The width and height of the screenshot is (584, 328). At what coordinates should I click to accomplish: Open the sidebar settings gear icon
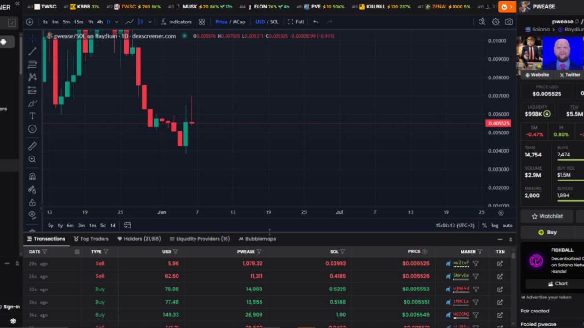pyautogui.click(x=13, y=321)
